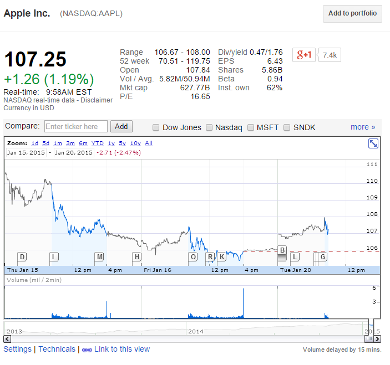Click the Google +1 button
Viewport: 390px width, 365px height.
coord(303,55)
